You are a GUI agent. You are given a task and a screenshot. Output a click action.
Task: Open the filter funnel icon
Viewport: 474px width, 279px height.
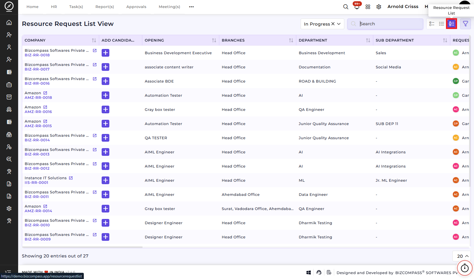click(465, 24)
